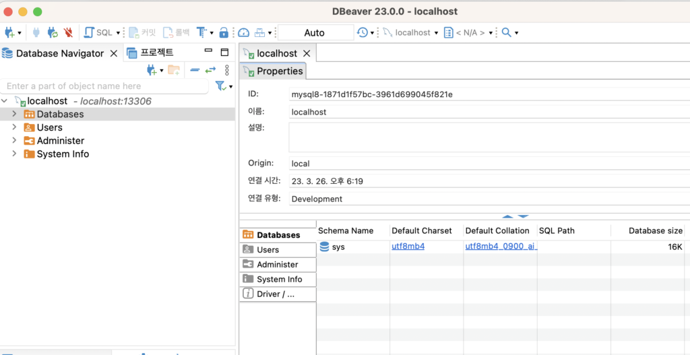Select Administer item in navigator tree
This screenshot has height=355, width=690.
tap(54, 141)
